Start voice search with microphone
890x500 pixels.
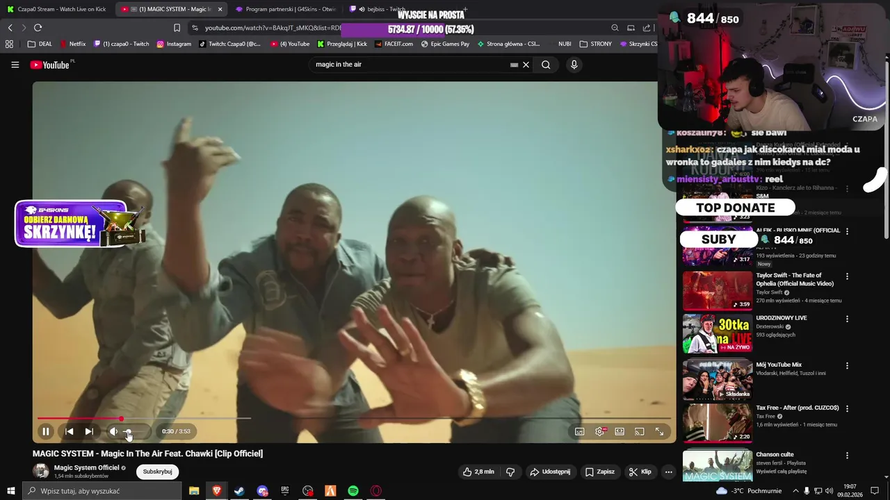click(574, 65)
